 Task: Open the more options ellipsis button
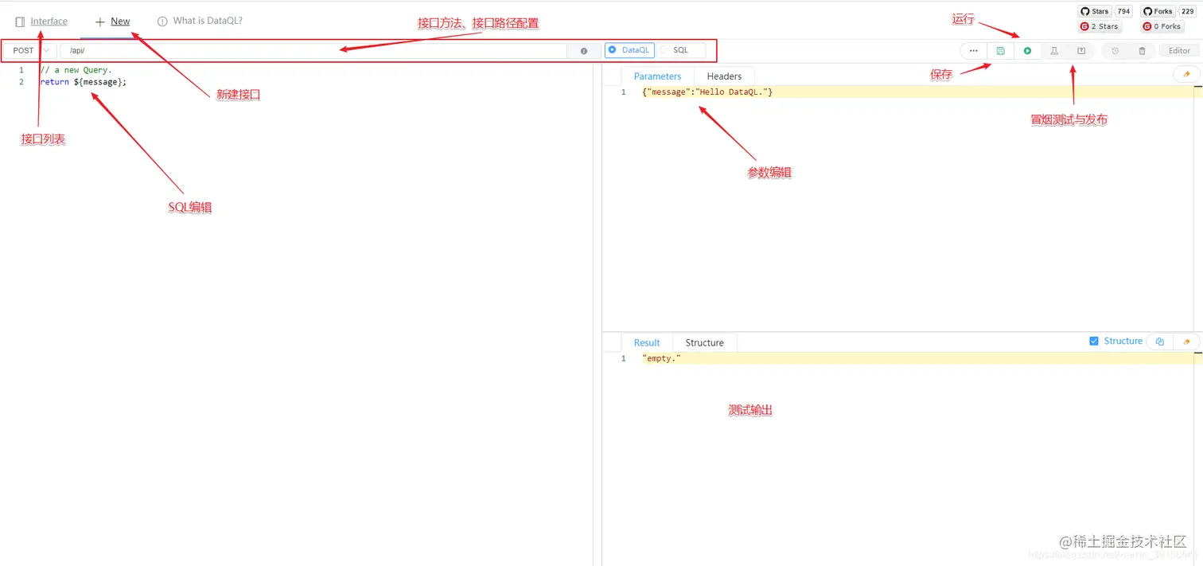click(x=974, y=51)
